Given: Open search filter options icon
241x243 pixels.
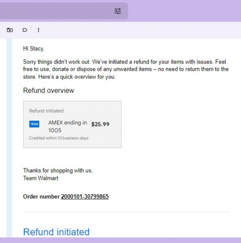Looking at the screenshot, I should pyautogui.click(x=118, y=11).
